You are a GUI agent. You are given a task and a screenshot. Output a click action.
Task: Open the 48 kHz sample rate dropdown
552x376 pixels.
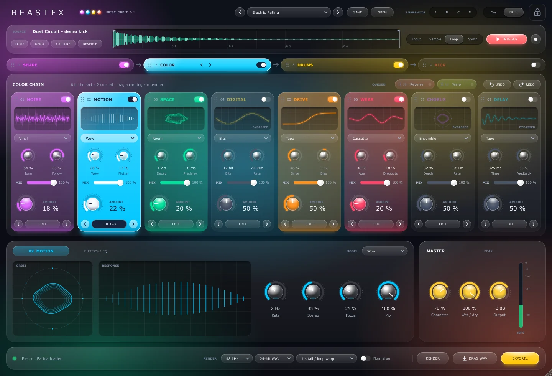[x=237, y=358]
